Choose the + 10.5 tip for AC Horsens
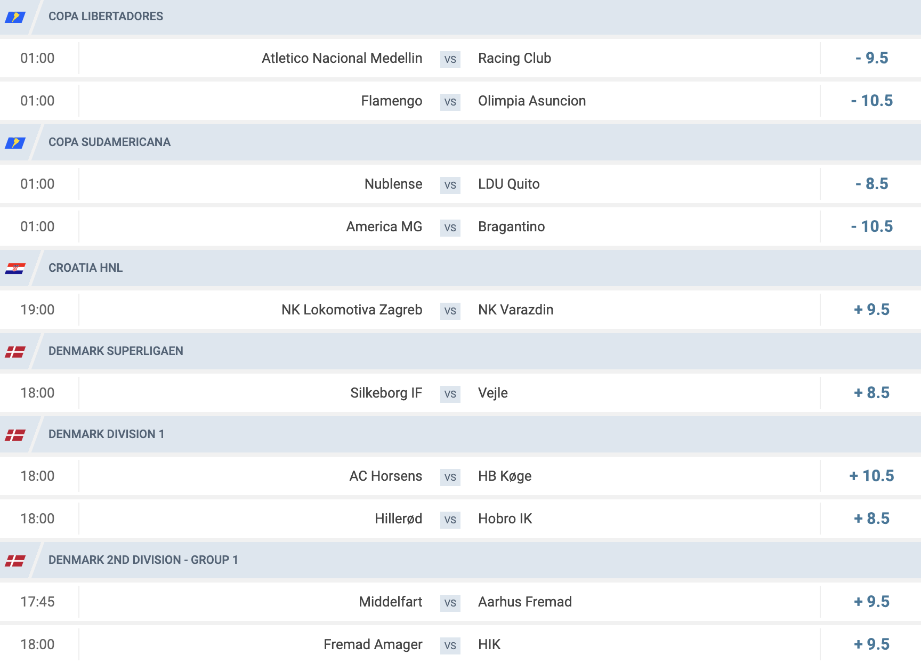 pyautogui.click(x=871, y=476)
